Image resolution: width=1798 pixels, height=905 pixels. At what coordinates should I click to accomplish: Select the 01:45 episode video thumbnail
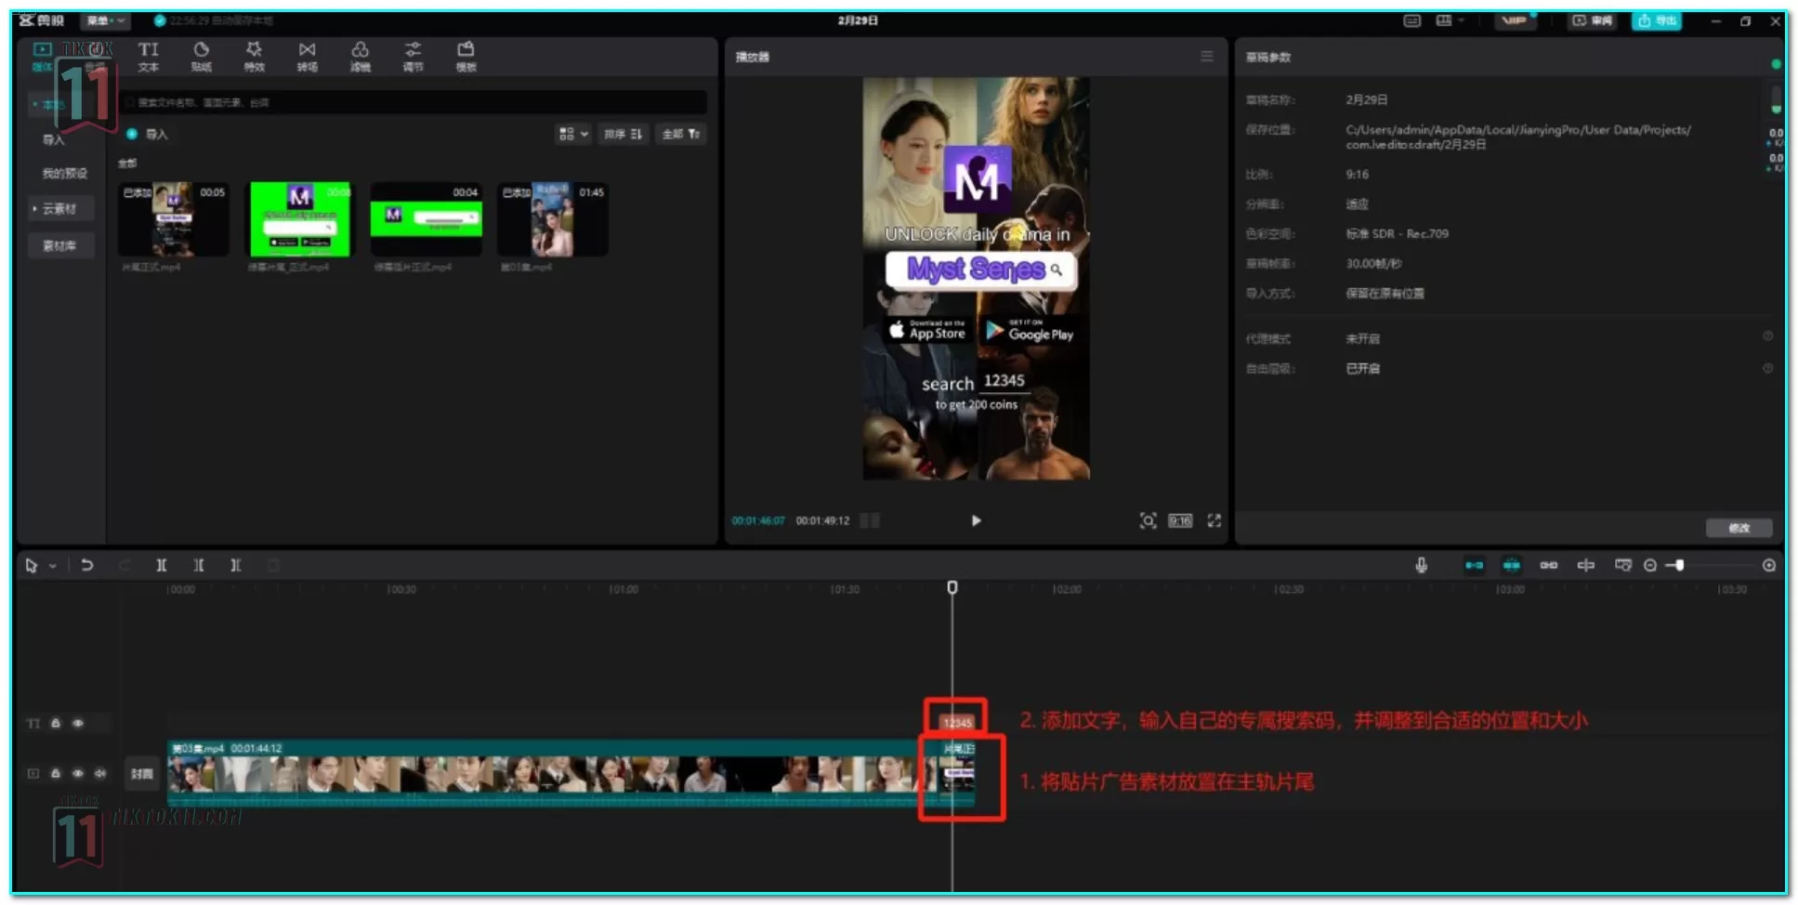point(553,219)
